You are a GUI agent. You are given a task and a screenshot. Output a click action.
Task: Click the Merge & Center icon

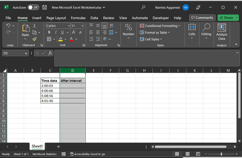click(111, 32)
